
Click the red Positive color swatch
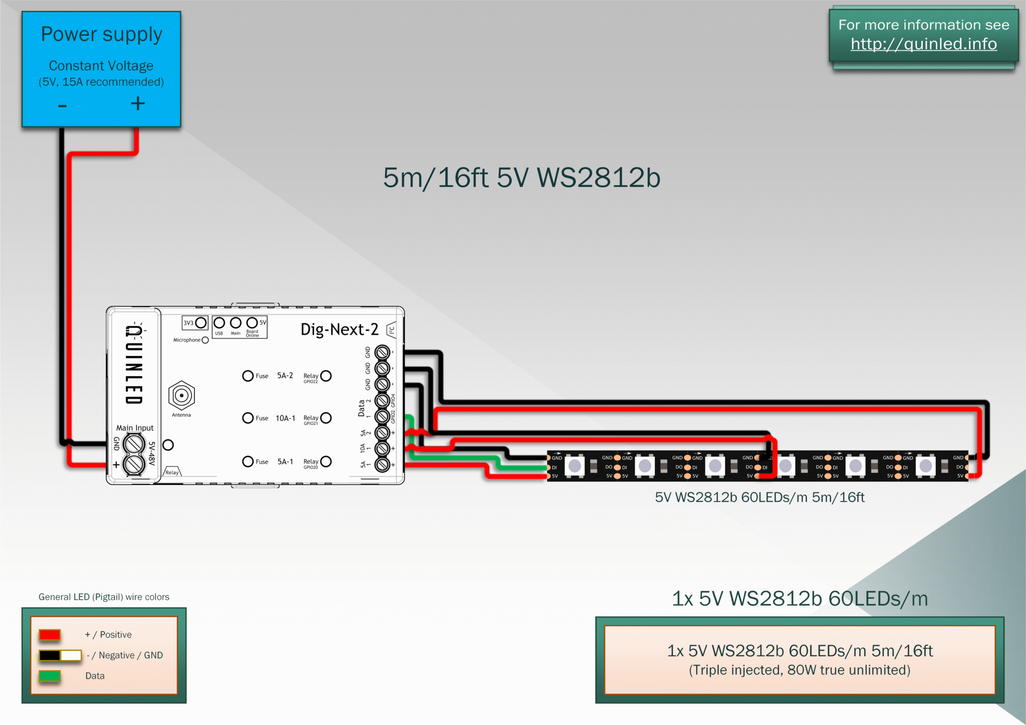coord(50,635)
